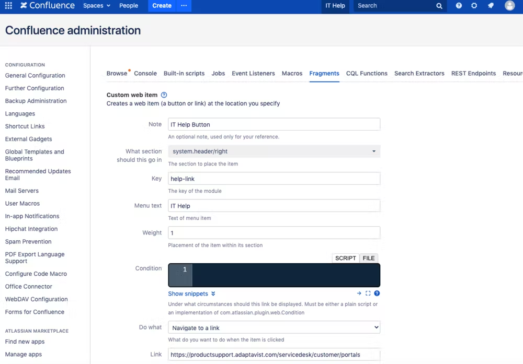Click the Key input field
523x364 pixels.
point(274,179)
